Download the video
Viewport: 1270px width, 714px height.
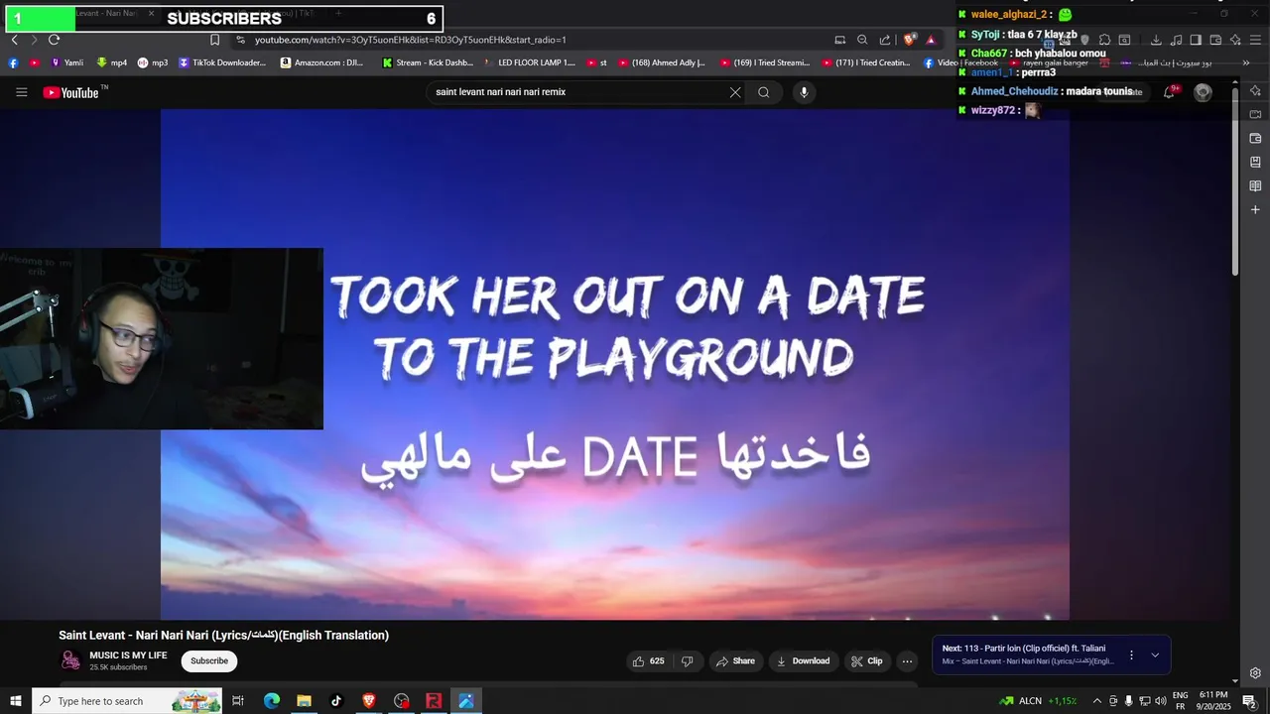(803, 661)
